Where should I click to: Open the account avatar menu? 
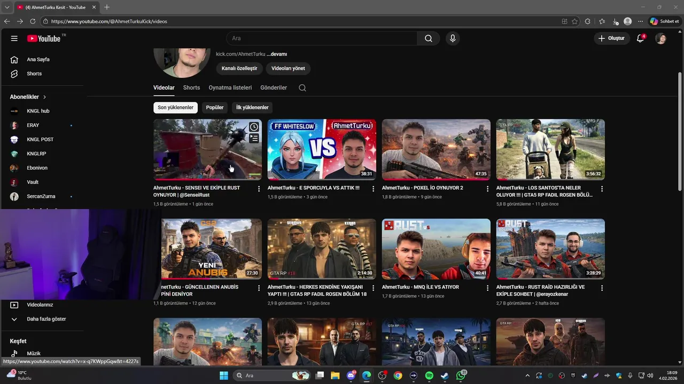coord(661,38)
